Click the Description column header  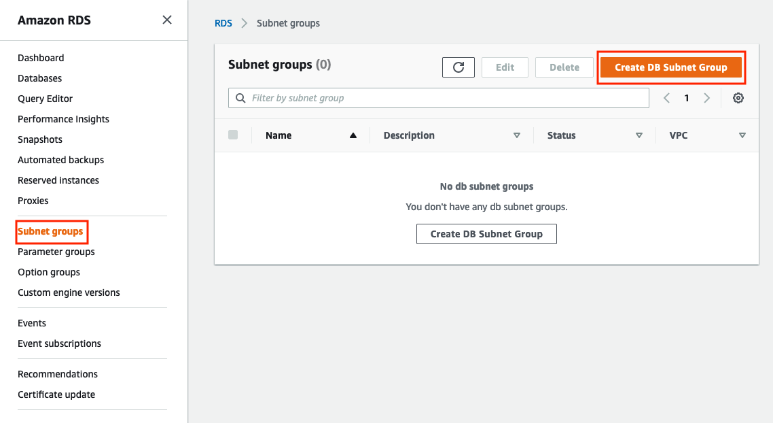click(x=409, y=135)
